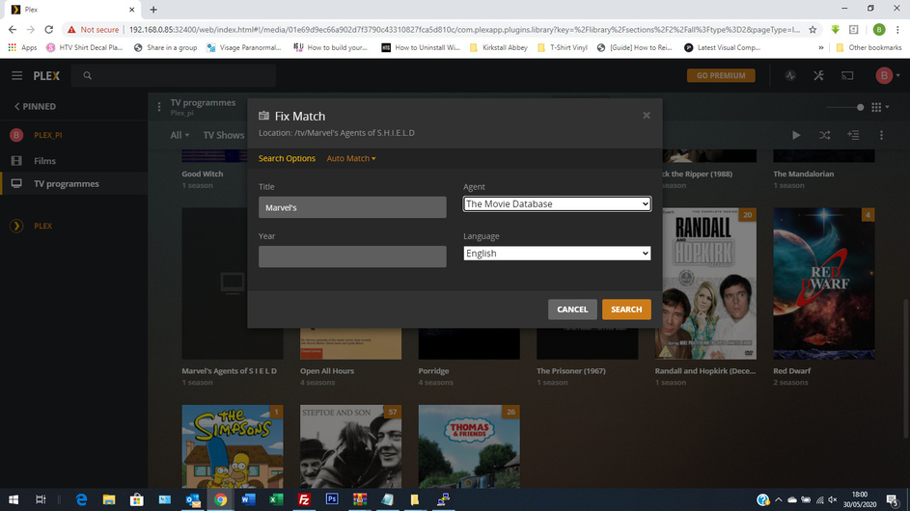This screenshot has height=511, width=910.
Task: Open the grid view mode dropdown
Action: click(x=880, y=107)
